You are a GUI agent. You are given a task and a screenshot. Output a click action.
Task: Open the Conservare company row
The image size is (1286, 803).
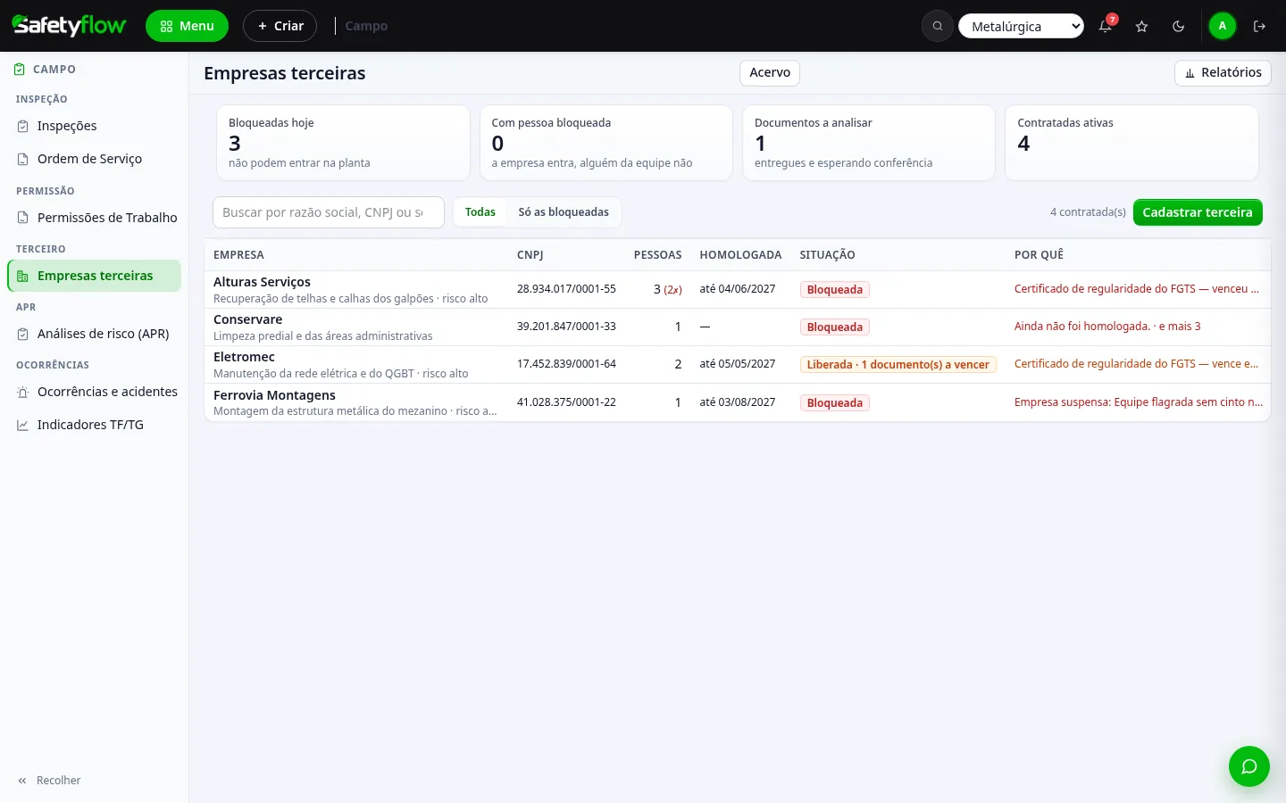point(738,327)
